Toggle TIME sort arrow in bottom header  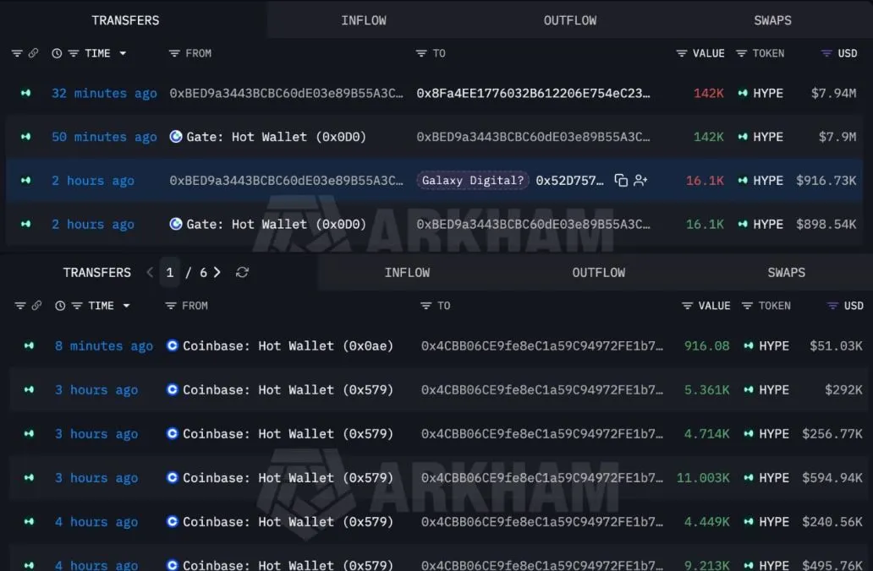(x=126, y=306)
